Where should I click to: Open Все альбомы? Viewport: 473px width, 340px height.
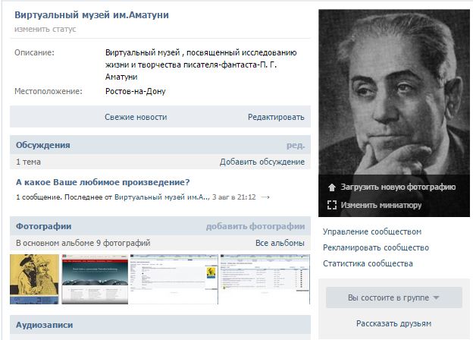pos(280,243)
